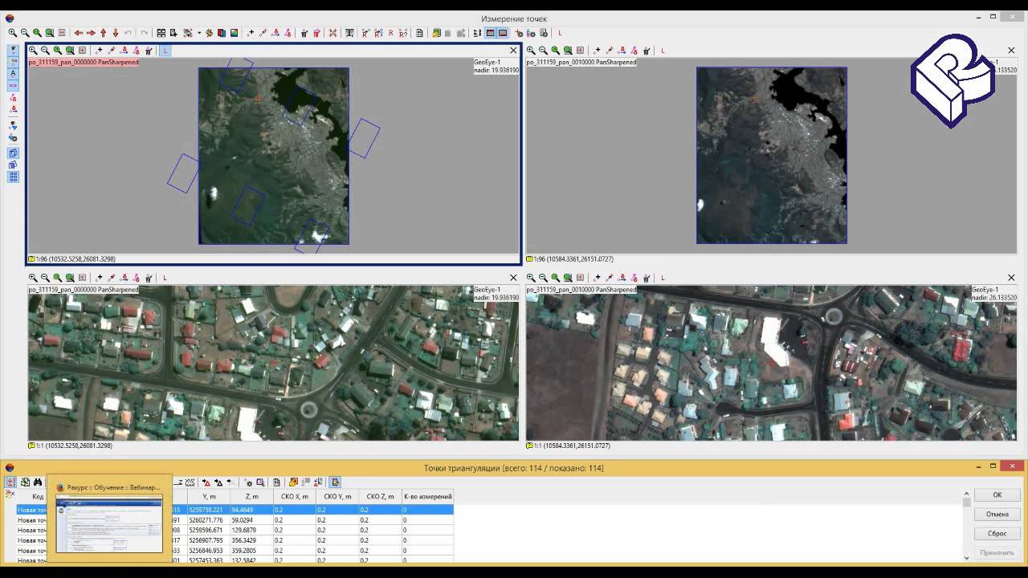Click the СКО Z, m column header
The width and height of the screenshot is (1028, 578).
coord(380,496)
